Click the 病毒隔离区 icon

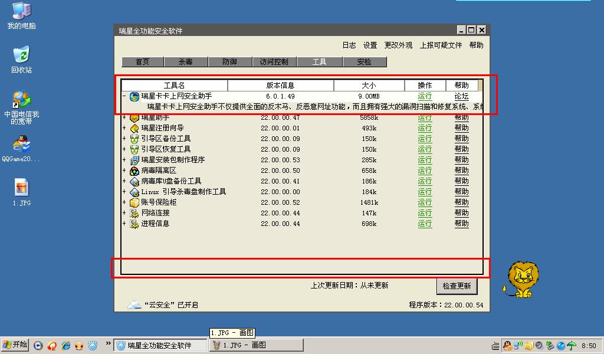click(134, 171)
